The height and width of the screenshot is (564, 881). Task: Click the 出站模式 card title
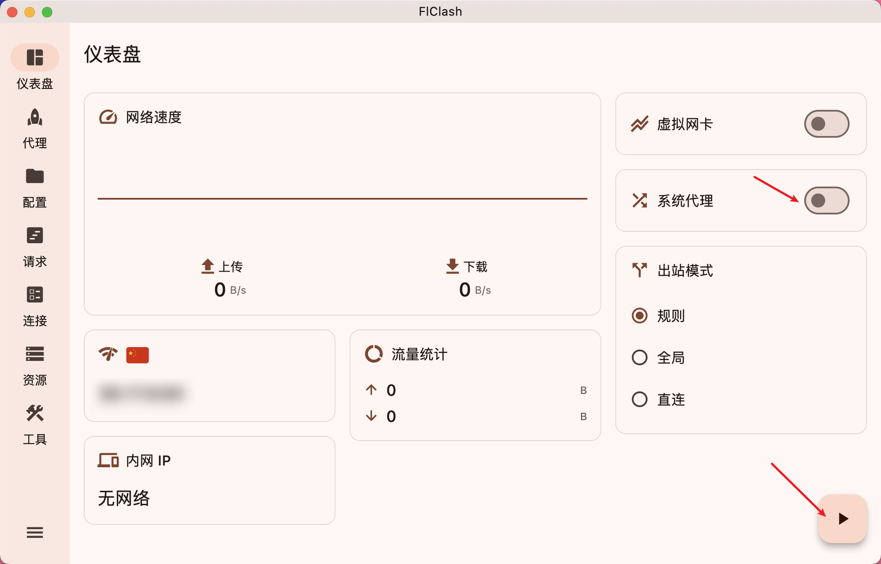click(685, 271)
